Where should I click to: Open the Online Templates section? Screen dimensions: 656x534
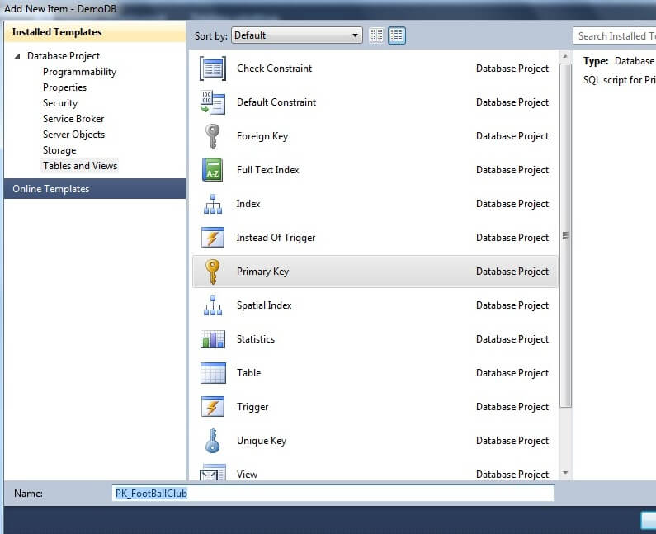[x=95, y=189]
